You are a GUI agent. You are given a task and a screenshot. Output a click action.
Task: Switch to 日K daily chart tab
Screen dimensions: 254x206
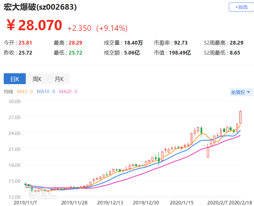point(15,79)
